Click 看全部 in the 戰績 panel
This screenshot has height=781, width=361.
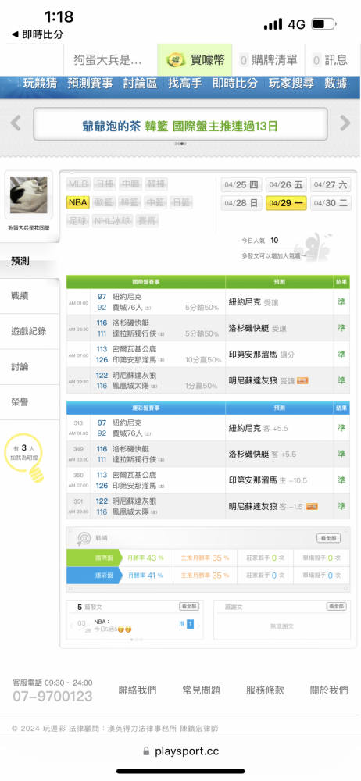[x=329, y=538]
